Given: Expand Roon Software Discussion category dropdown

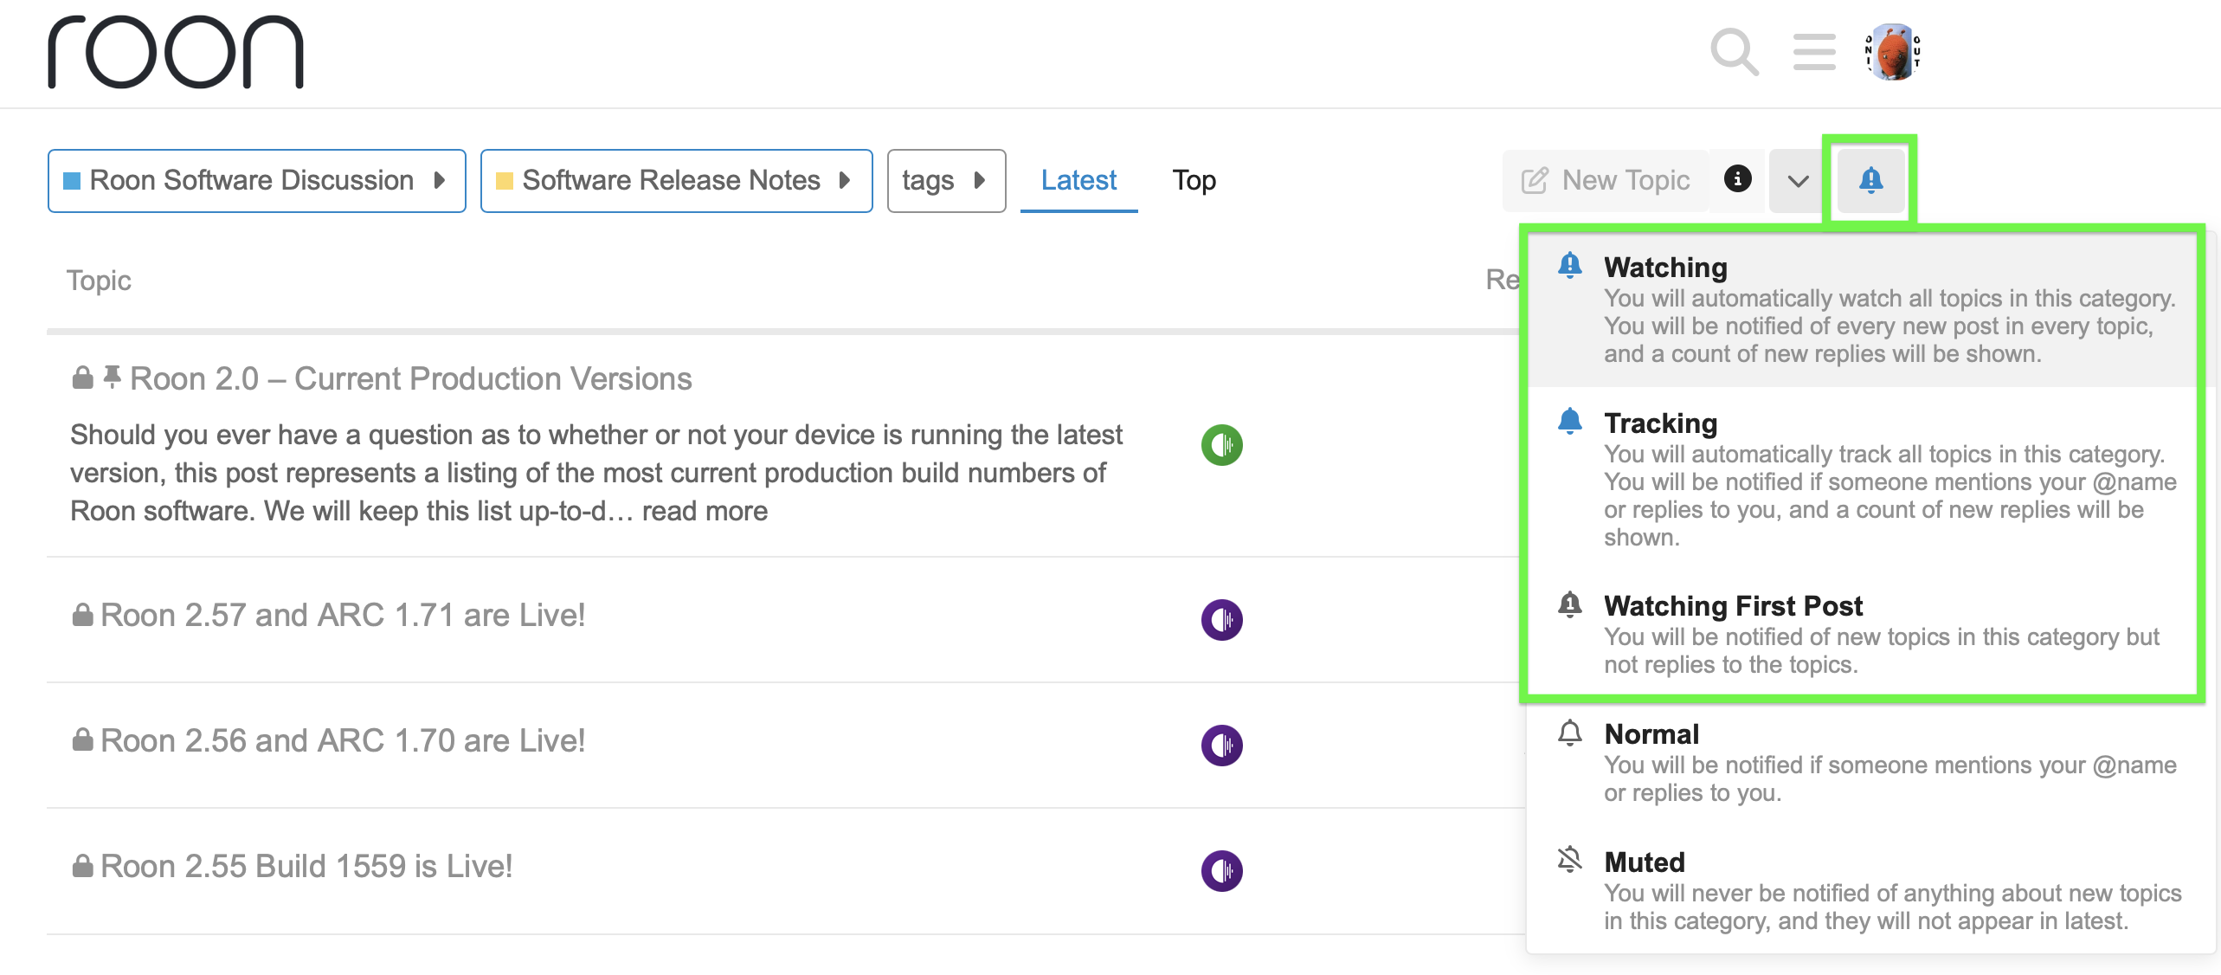Looking at the screenshot, I should pos(256,180).
